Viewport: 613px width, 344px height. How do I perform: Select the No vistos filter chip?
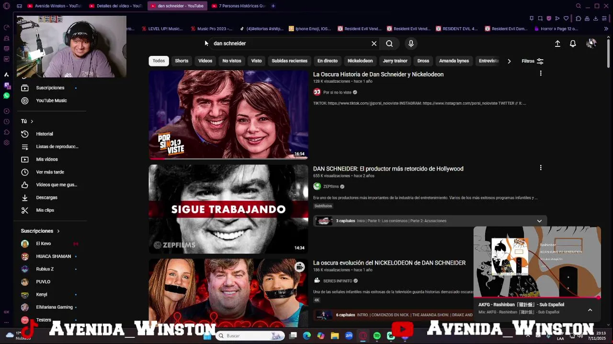(x=232, y=61)
